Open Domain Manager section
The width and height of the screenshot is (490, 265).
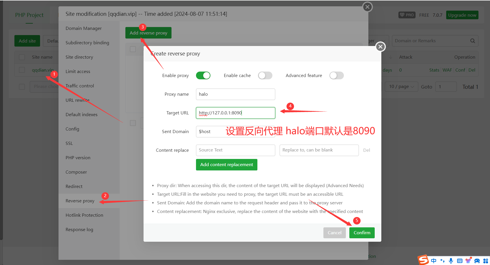coord(84,28)
